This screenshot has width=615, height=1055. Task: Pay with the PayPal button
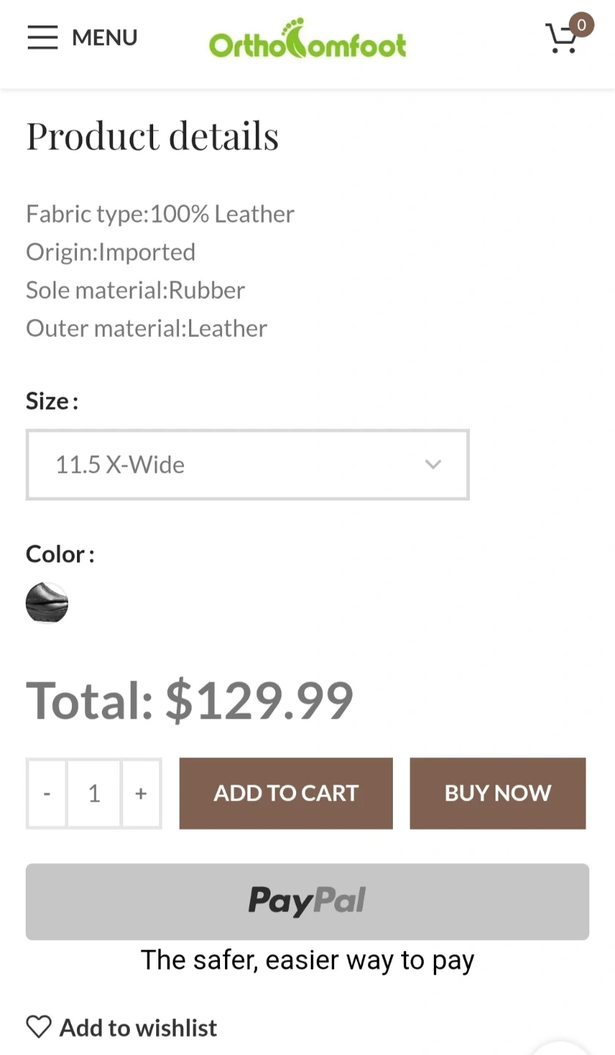coord(307,901)
